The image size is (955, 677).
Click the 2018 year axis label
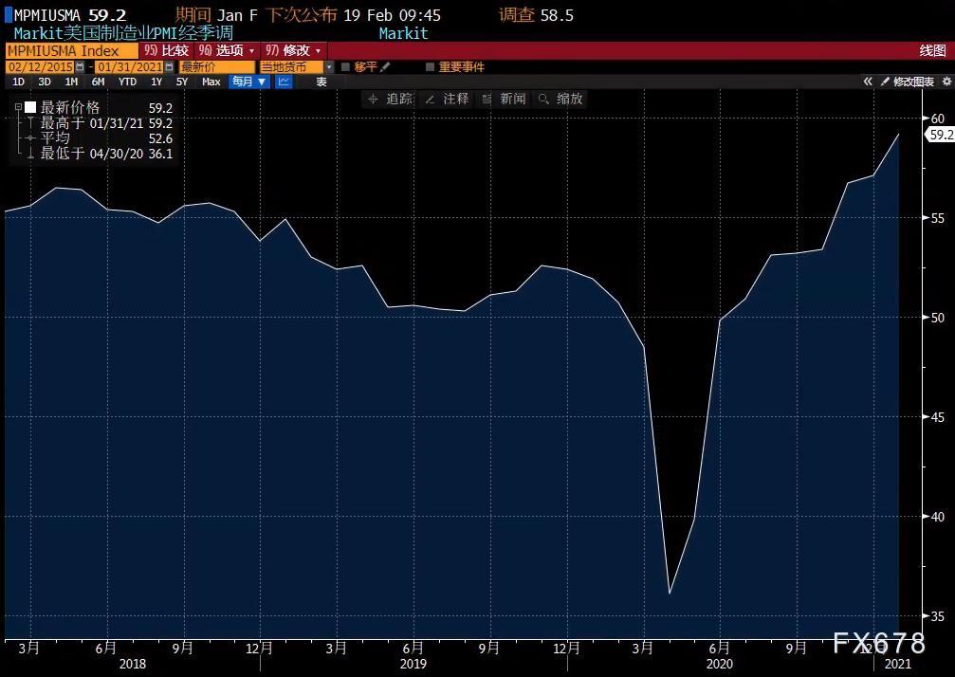(132, 664)
